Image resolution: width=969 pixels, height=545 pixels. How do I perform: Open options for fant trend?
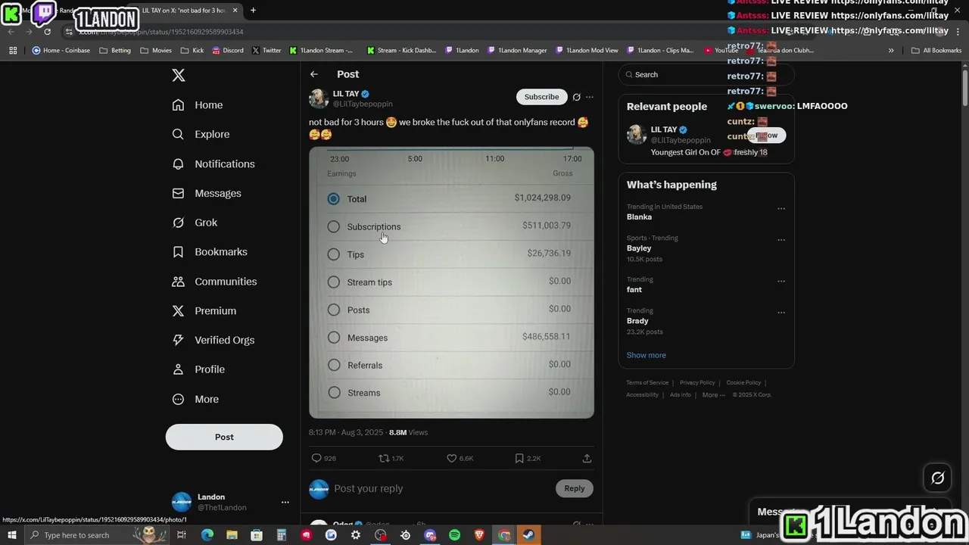[x=781, y=282]
